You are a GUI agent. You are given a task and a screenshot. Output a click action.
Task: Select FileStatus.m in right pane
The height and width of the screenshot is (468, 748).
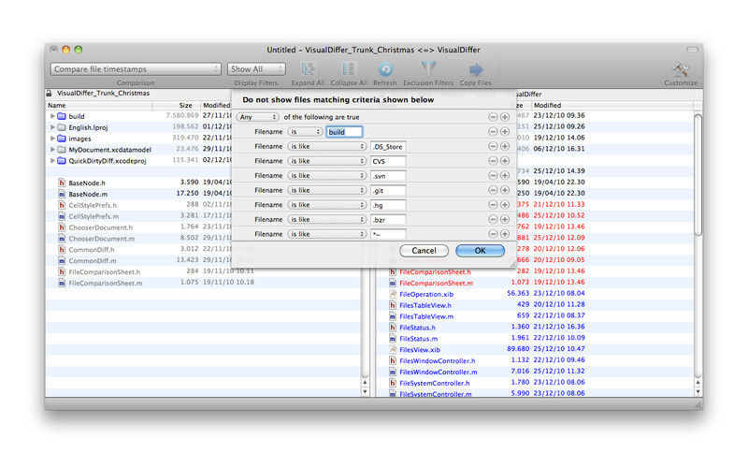(x=418, y=339)
